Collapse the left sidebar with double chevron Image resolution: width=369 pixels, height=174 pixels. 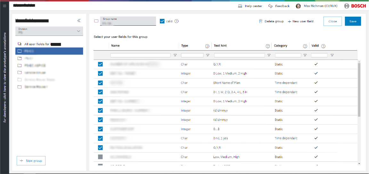79,21
